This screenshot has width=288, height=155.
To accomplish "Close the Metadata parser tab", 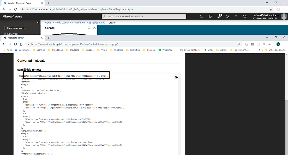I will coord(42,38).
